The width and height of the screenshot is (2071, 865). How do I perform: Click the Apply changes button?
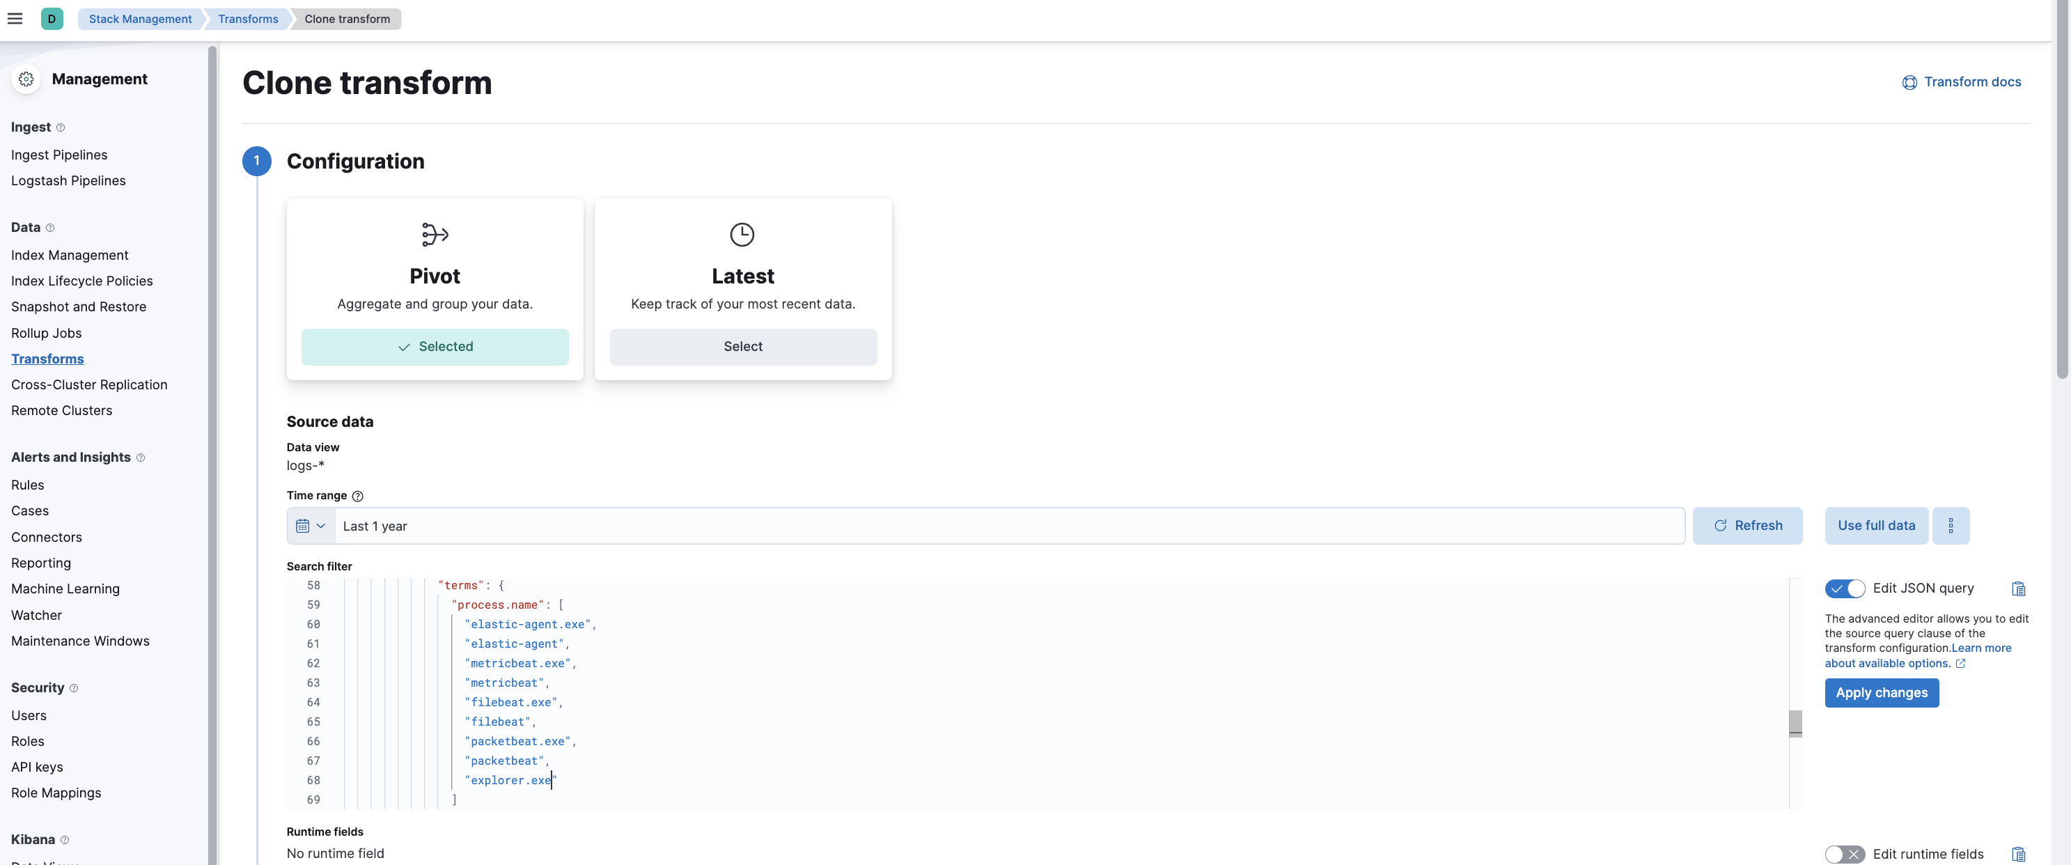tap(1881, 692)
